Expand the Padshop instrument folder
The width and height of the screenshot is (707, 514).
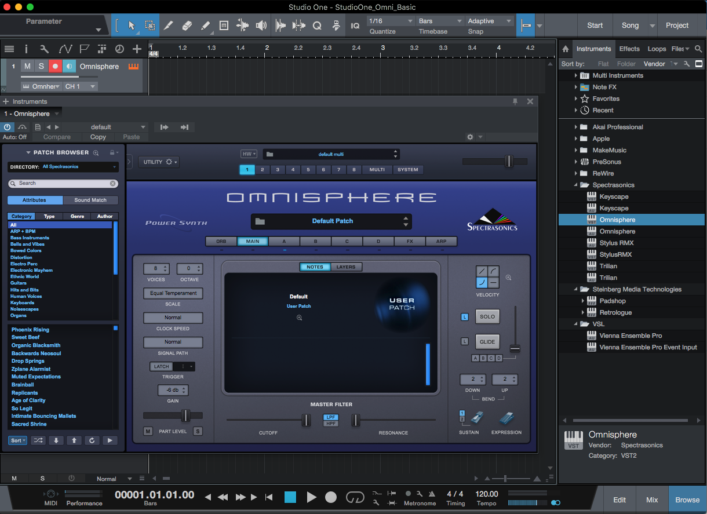click(583, 301)
